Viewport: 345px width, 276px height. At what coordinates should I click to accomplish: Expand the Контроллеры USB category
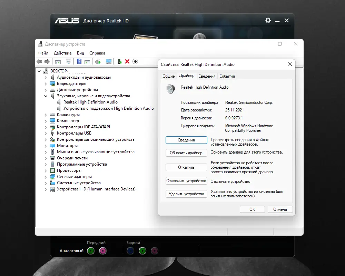(x=46, y=134)
